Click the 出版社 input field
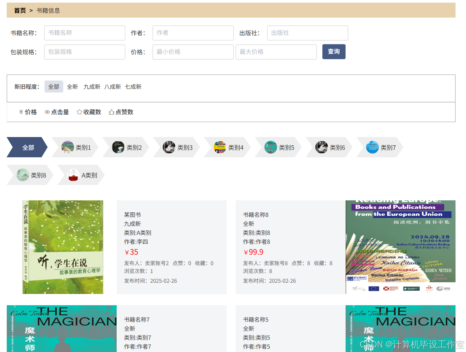Image resolution: width=466 pixels, height=352 pixels. 307,33
